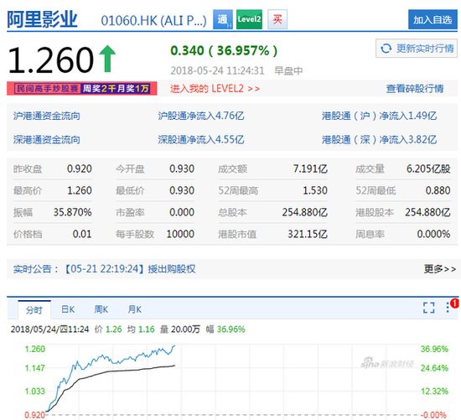The width and height of the screenshot is (461, 420).
Task: Click the green up arrow beside price
Action: [x=107, y=59]
